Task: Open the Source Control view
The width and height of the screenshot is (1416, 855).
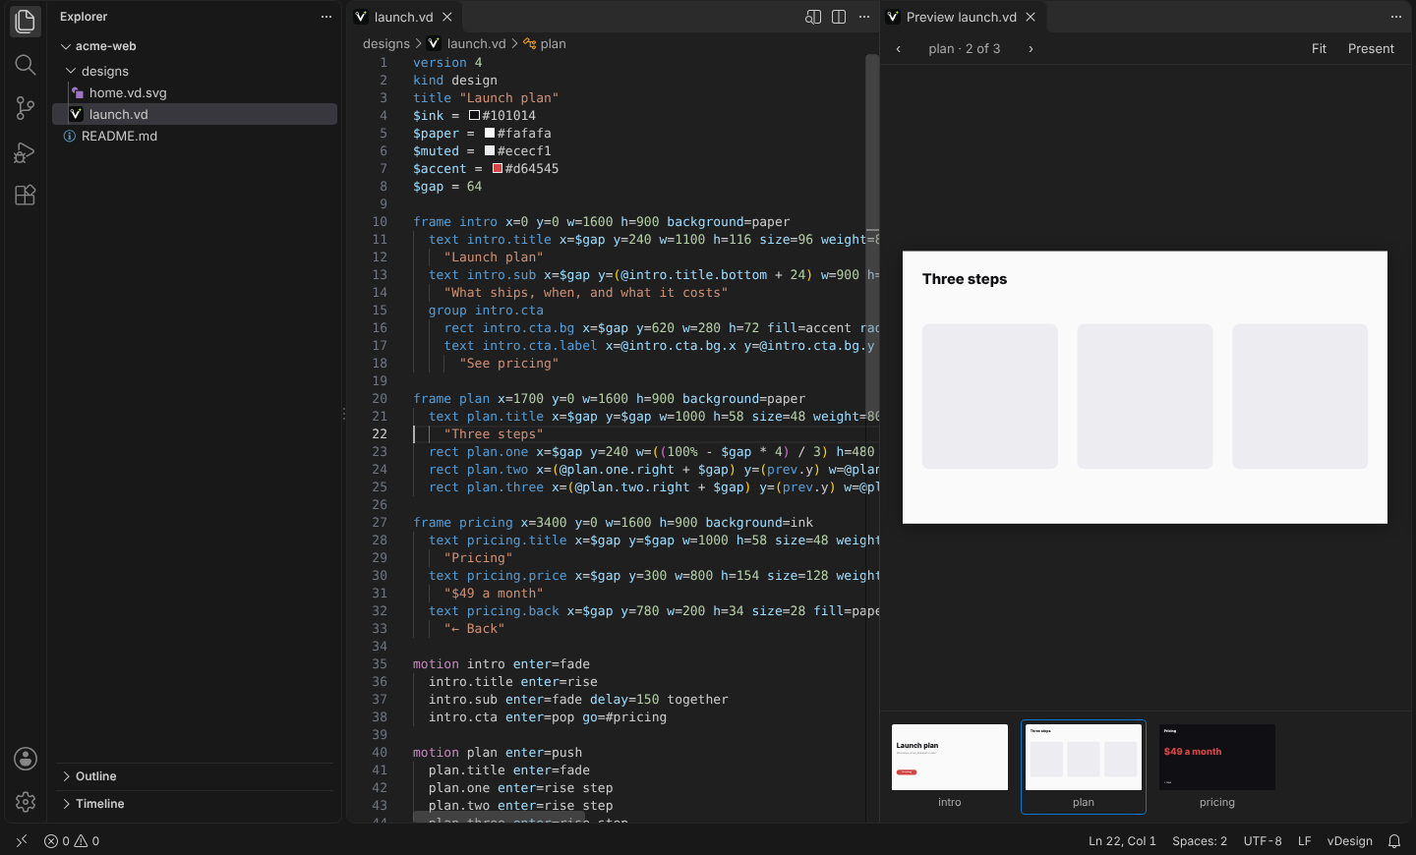Action: pyautogui.click(x=26, y=108)
